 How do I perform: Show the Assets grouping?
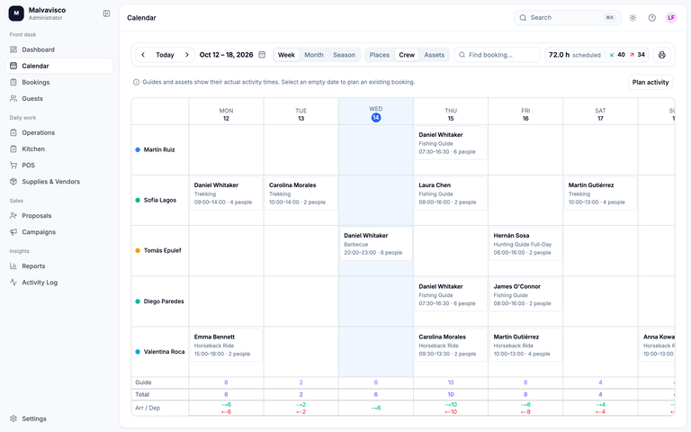[x=434, y=55]
